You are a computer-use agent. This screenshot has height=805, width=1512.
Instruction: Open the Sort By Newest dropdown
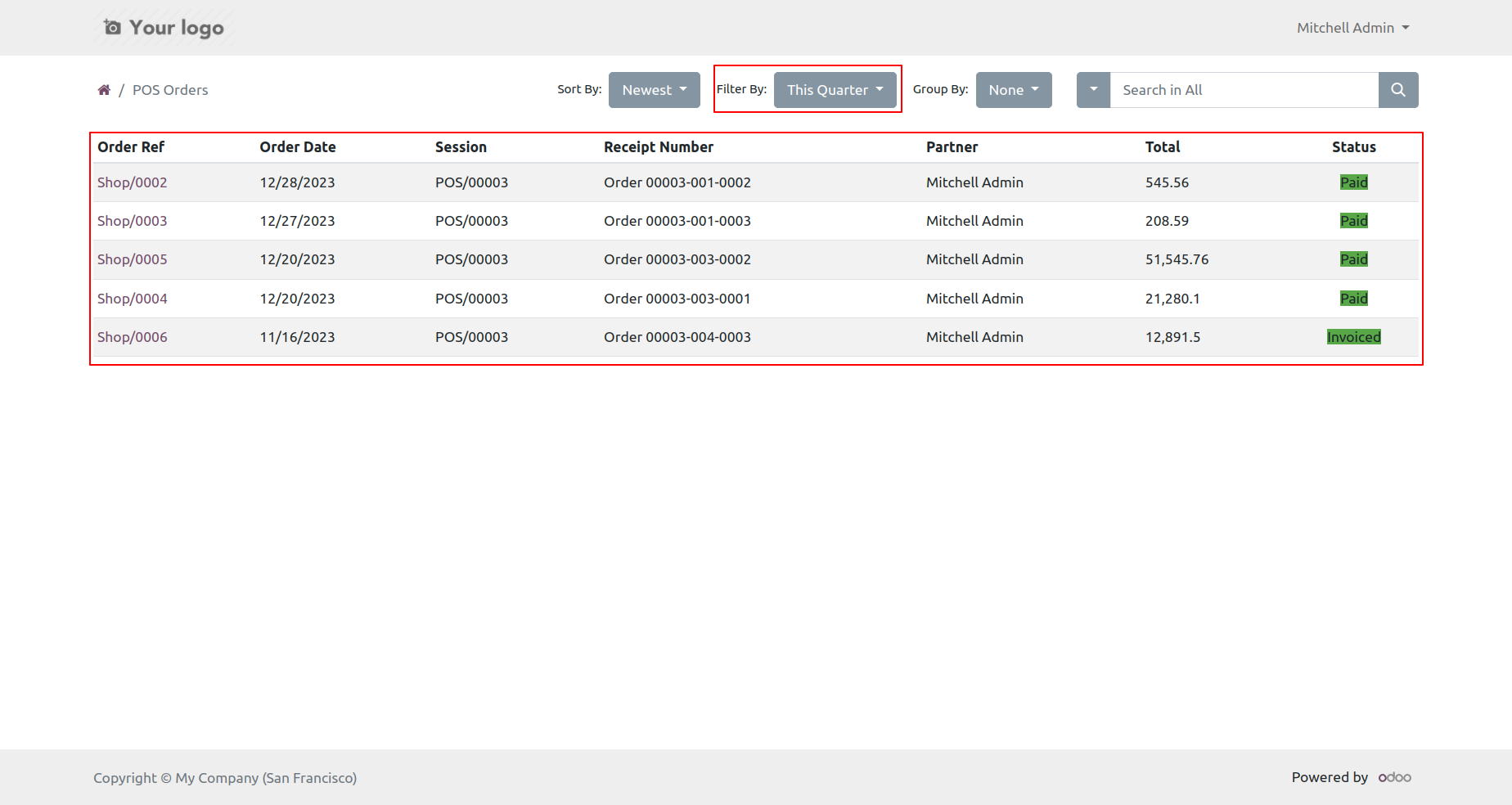tap(655, 90)
